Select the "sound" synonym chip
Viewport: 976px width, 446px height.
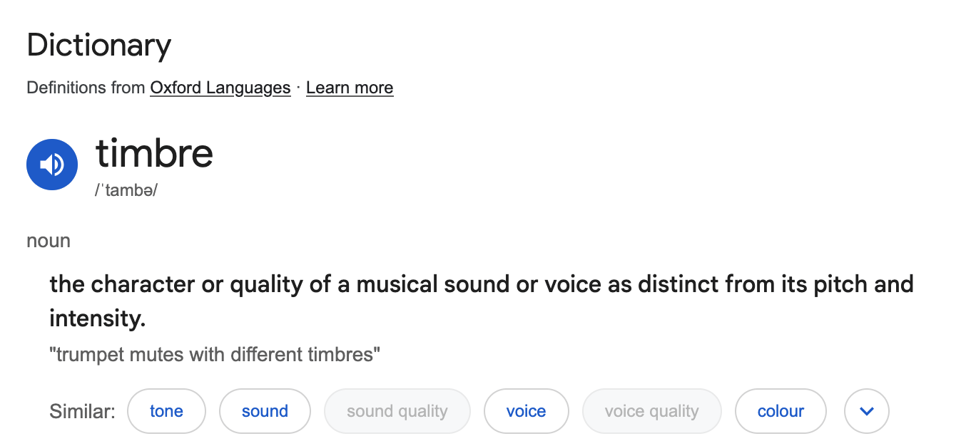point(265,411)
